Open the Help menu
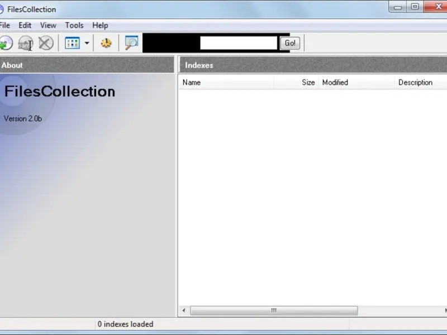The image size is (447, 335). [100, 25]
